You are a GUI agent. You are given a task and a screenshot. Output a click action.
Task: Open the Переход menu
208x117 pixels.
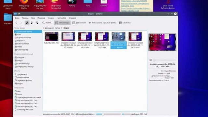tap(41, 18)
